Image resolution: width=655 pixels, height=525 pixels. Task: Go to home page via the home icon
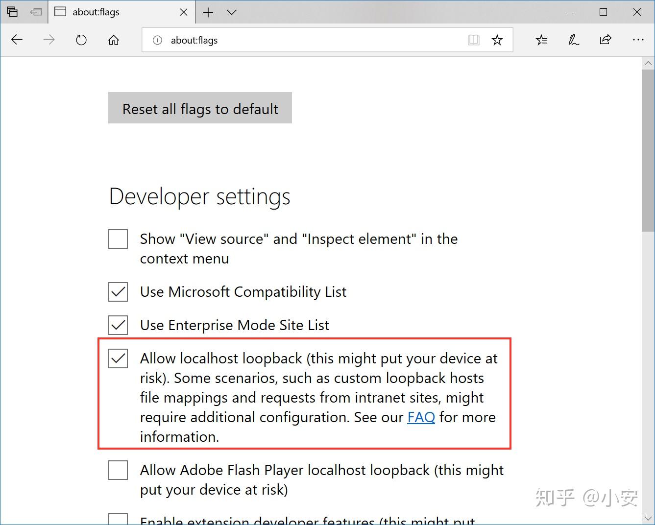(x=113, y=40)
